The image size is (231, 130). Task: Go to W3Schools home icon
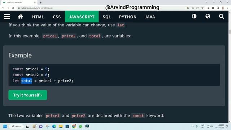20,17
